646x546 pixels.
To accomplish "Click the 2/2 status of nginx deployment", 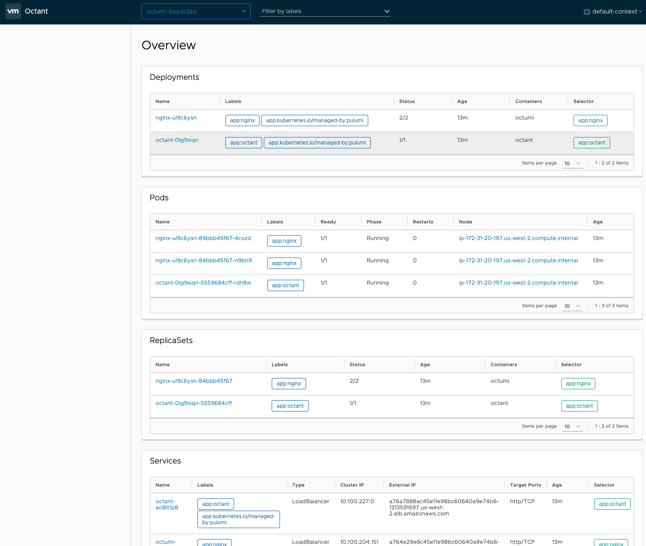I will pos(404,118).
